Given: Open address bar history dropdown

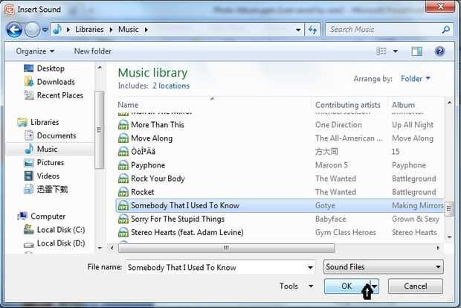Looking at the screenshot, I should [298, 30].
